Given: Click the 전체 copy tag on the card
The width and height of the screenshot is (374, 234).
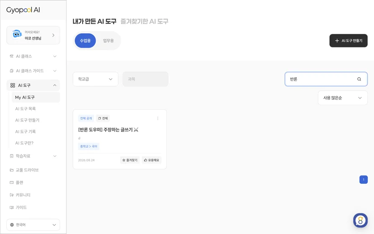Looking at the screenshot, I should [103, 118].
